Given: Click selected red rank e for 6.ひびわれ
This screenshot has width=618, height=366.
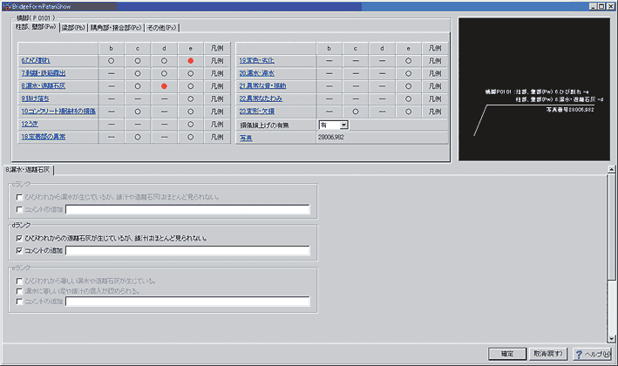Looking at the screenshot, I should (190, 61).
